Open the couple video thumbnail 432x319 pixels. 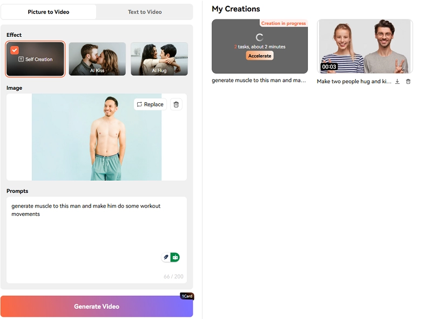click(364, 46)
